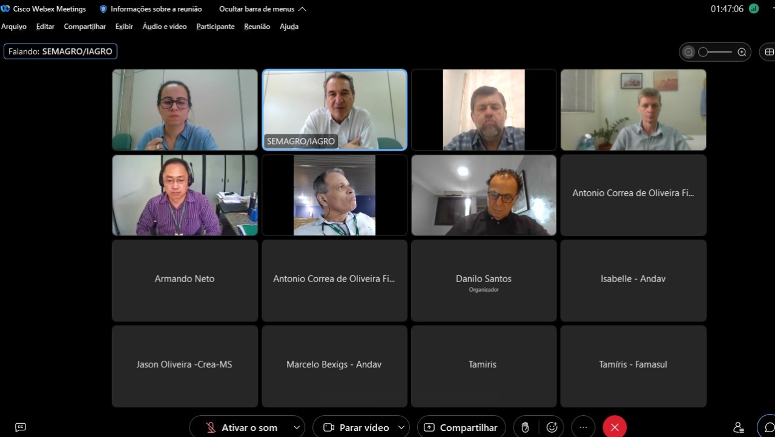
Task: Open closed captions icon
Action: click(x=21, y=427)
